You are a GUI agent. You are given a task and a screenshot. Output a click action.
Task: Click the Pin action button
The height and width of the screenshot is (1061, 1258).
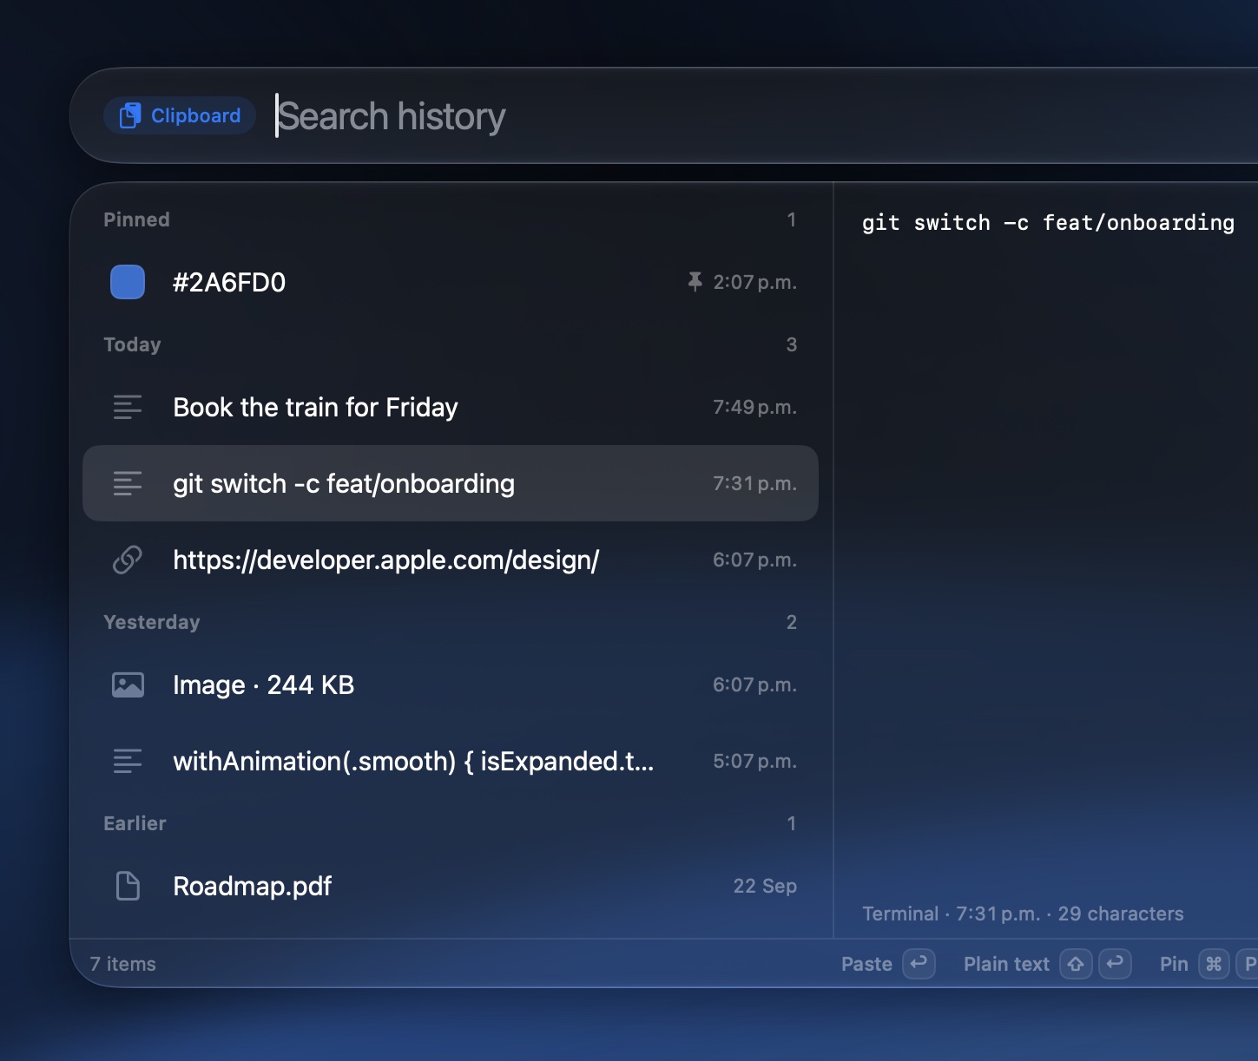pyautogui.click(x=1174, y=964)
